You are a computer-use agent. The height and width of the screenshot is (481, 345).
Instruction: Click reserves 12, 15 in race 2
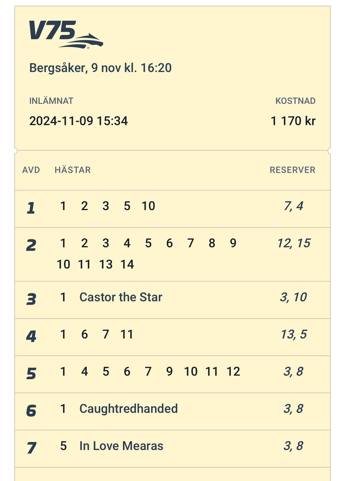294,243
